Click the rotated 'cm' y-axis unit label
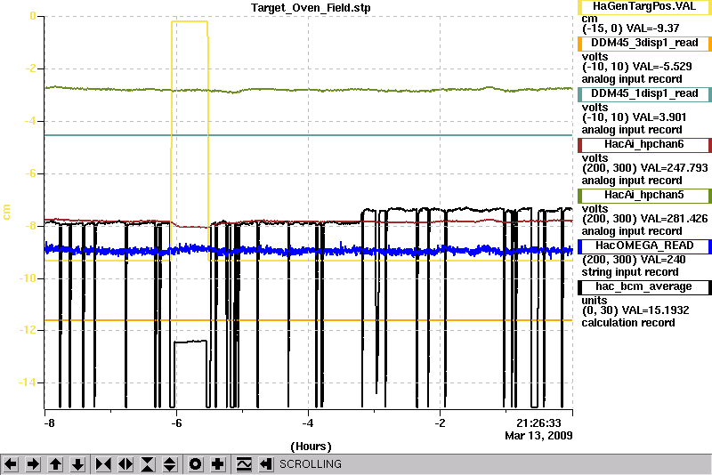The image size is (712, 475). [6, 213]
